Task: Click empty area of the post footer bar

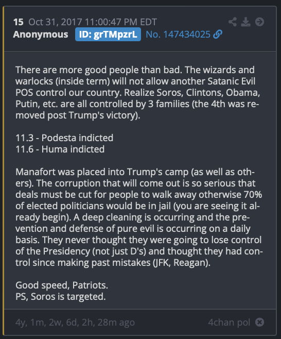Action: click(171, 323)
